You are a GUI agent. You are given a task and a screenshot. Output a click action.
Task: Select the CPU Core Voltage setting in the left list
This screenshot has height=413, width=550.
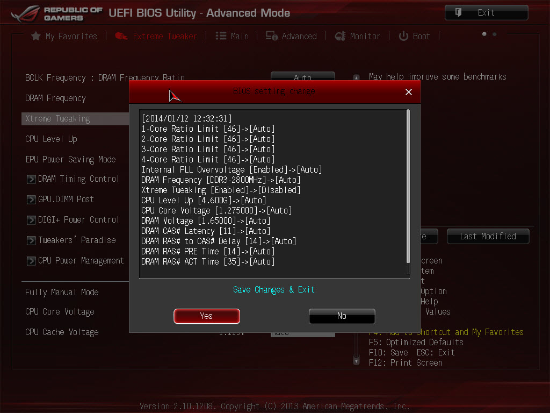(x=60, y=312)
